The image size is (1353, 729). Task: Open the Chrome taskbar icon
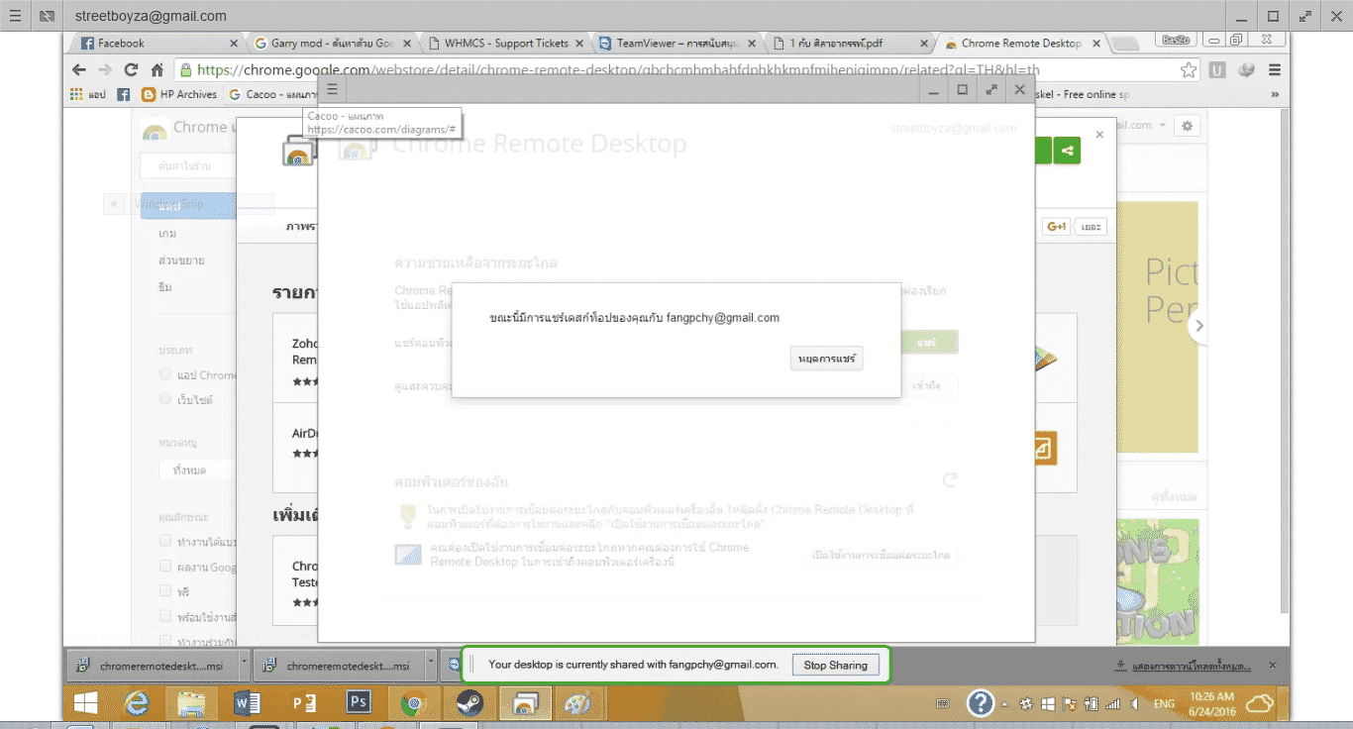point(413,703)
